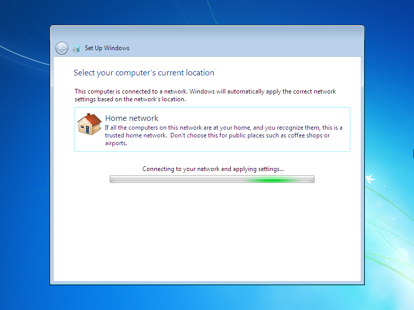414x310 pixels.
Task: Choose Home network as trusted network type
Action: pyautogui.click(x=212, y=129)
